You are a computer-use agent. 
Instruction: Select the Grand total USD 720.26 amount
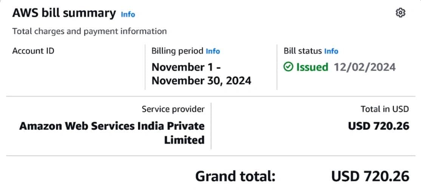[370, 176]
